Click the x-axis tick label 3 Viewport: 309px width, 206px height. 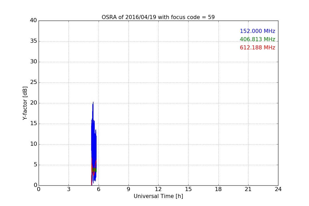click(68, 189)
